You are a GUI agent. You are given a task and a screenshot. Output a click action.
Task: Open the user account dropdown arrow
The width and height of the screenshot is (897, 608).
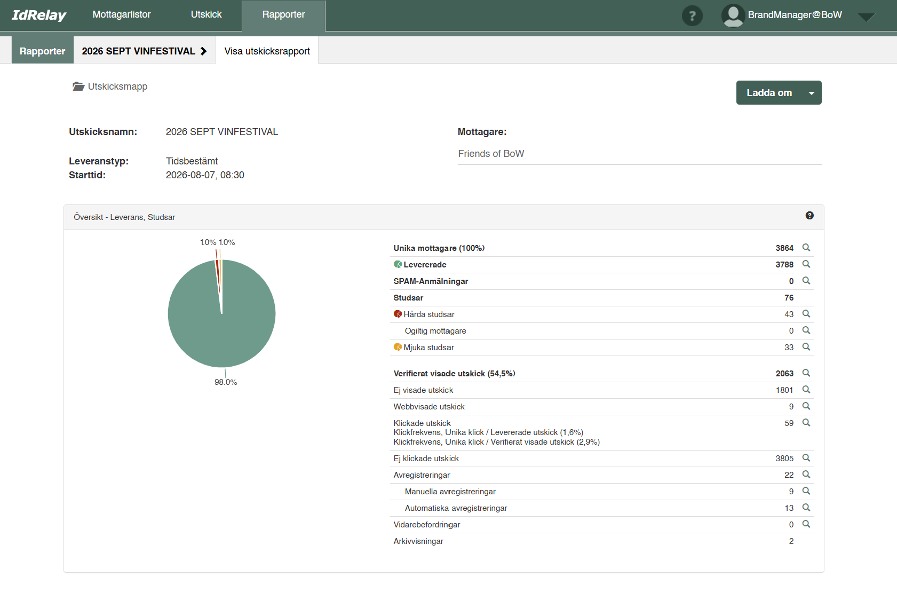(x=866, y=17)
